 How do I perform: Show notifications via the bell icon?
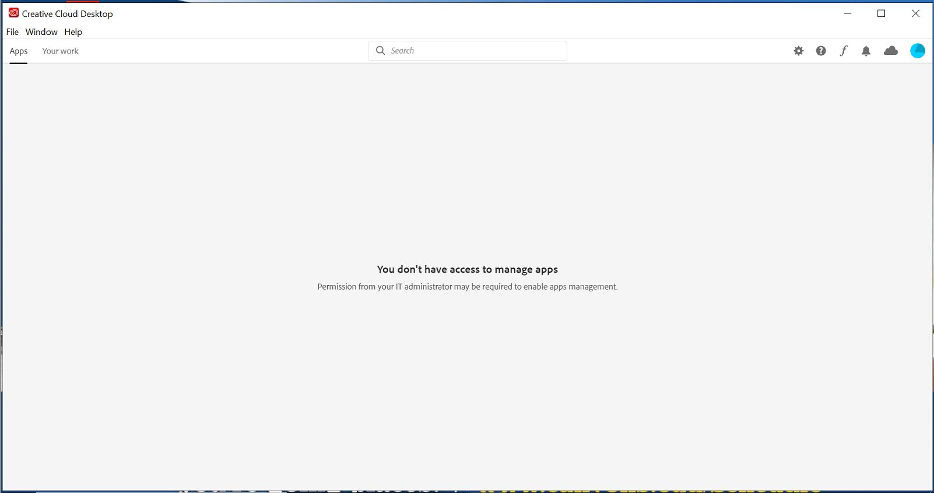pos(866,51)
